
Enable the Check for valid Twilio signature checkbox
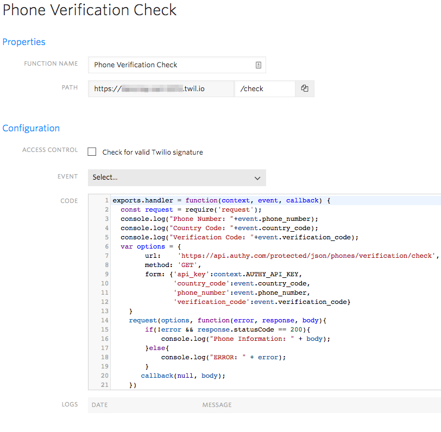[92, 151]
